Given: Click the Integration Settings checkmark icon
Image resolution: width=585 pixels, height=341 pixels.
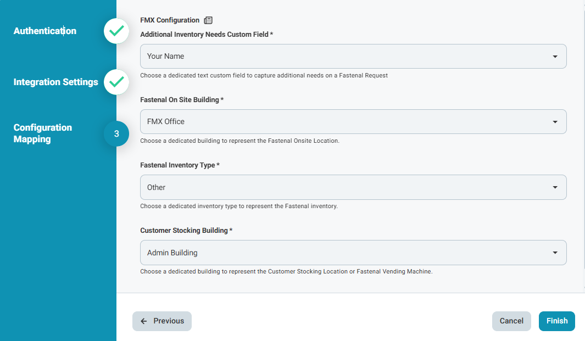Looking at the screenshot, I should click(x=116, y=82).
